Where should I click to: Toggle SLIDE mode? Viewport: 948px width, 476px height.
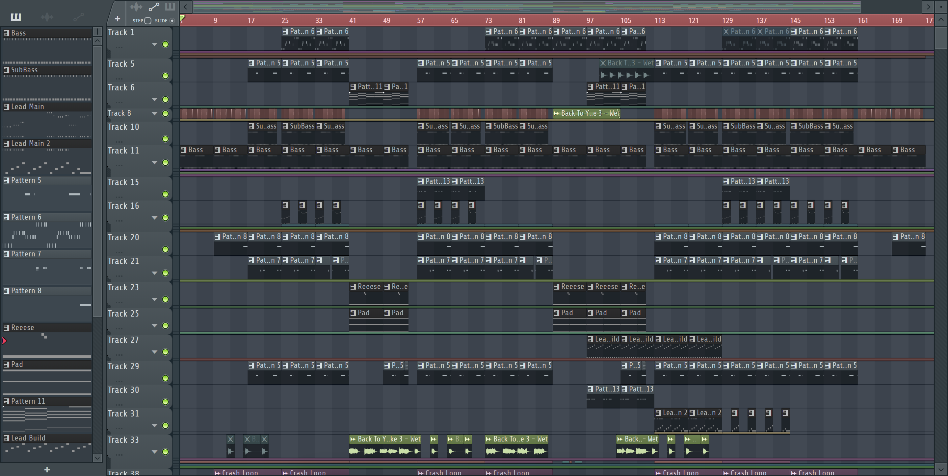click(x=172, y=21)
